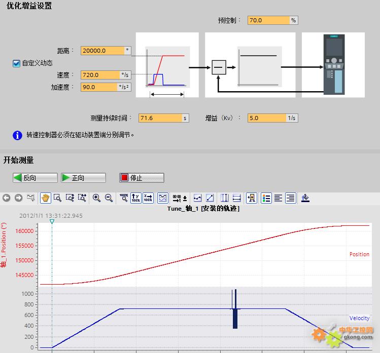Show the horizontal measurement cursors
The image size is (380, 353).
coord(236,198)
